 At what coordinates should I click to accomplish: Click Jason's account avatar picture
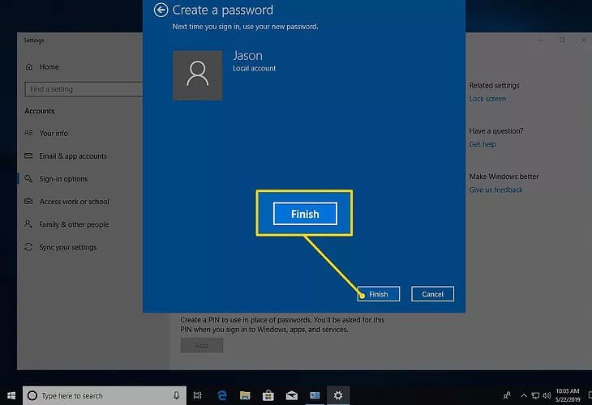[x=196, y=76]
